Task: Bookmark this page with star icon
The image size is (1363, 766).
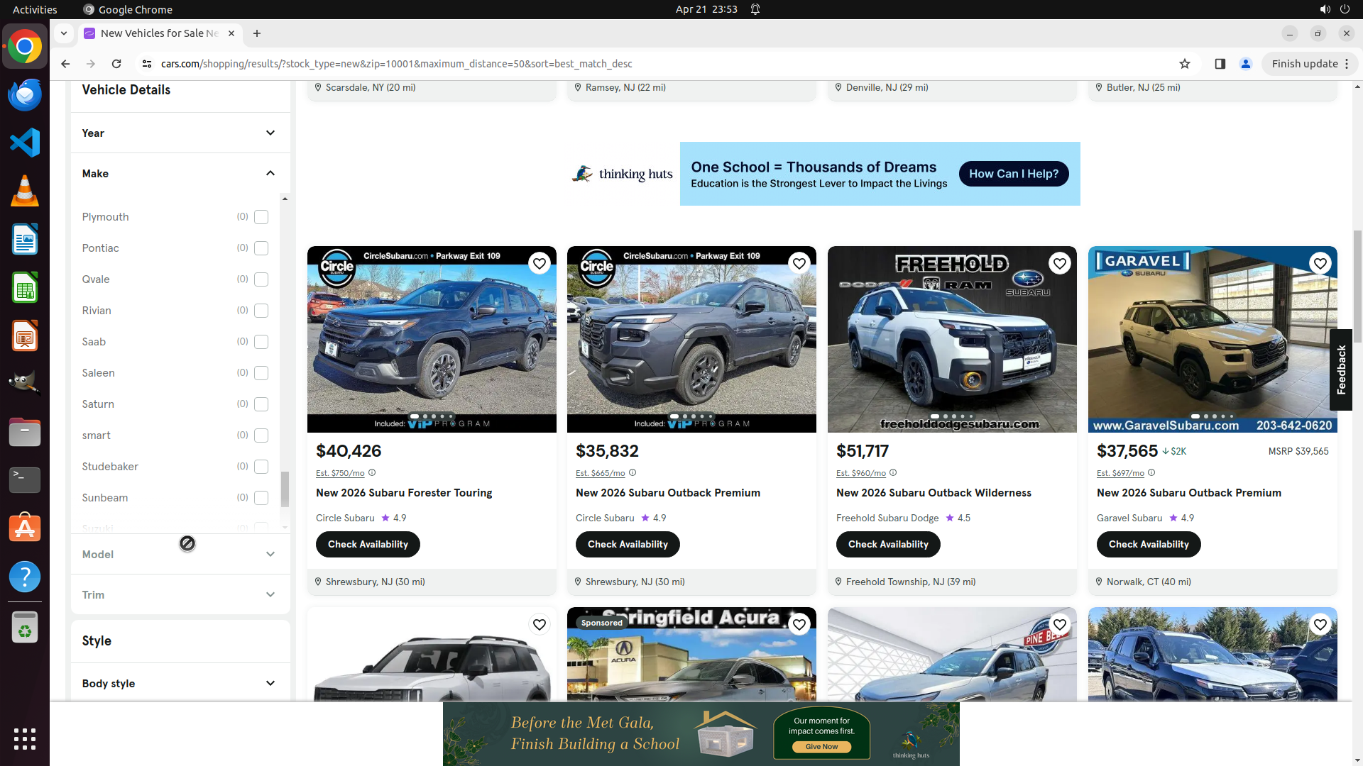Action: (x=1185, y=64)
